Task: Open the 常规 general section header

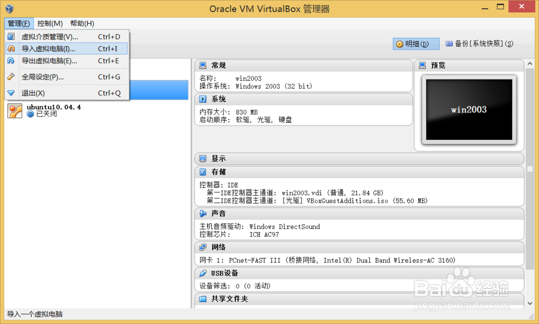Action: point(303,65)
